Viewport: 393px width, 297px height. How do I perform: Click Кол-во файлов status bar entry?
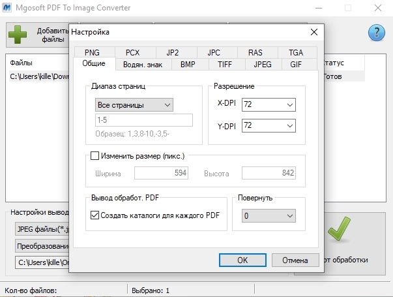click(31, 290)
